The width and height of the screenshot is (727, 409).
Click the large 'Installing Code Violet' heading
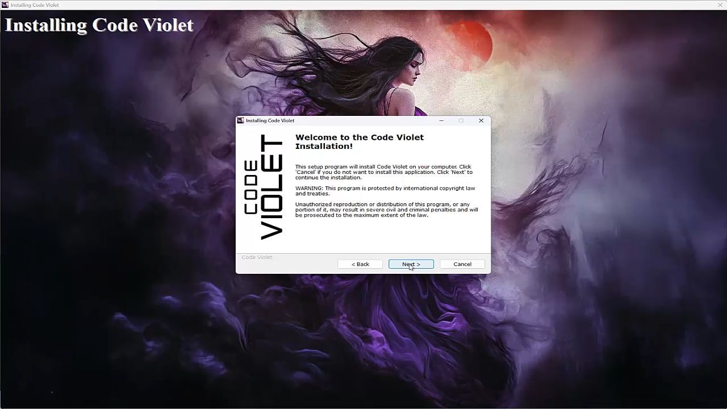point(99,25)
